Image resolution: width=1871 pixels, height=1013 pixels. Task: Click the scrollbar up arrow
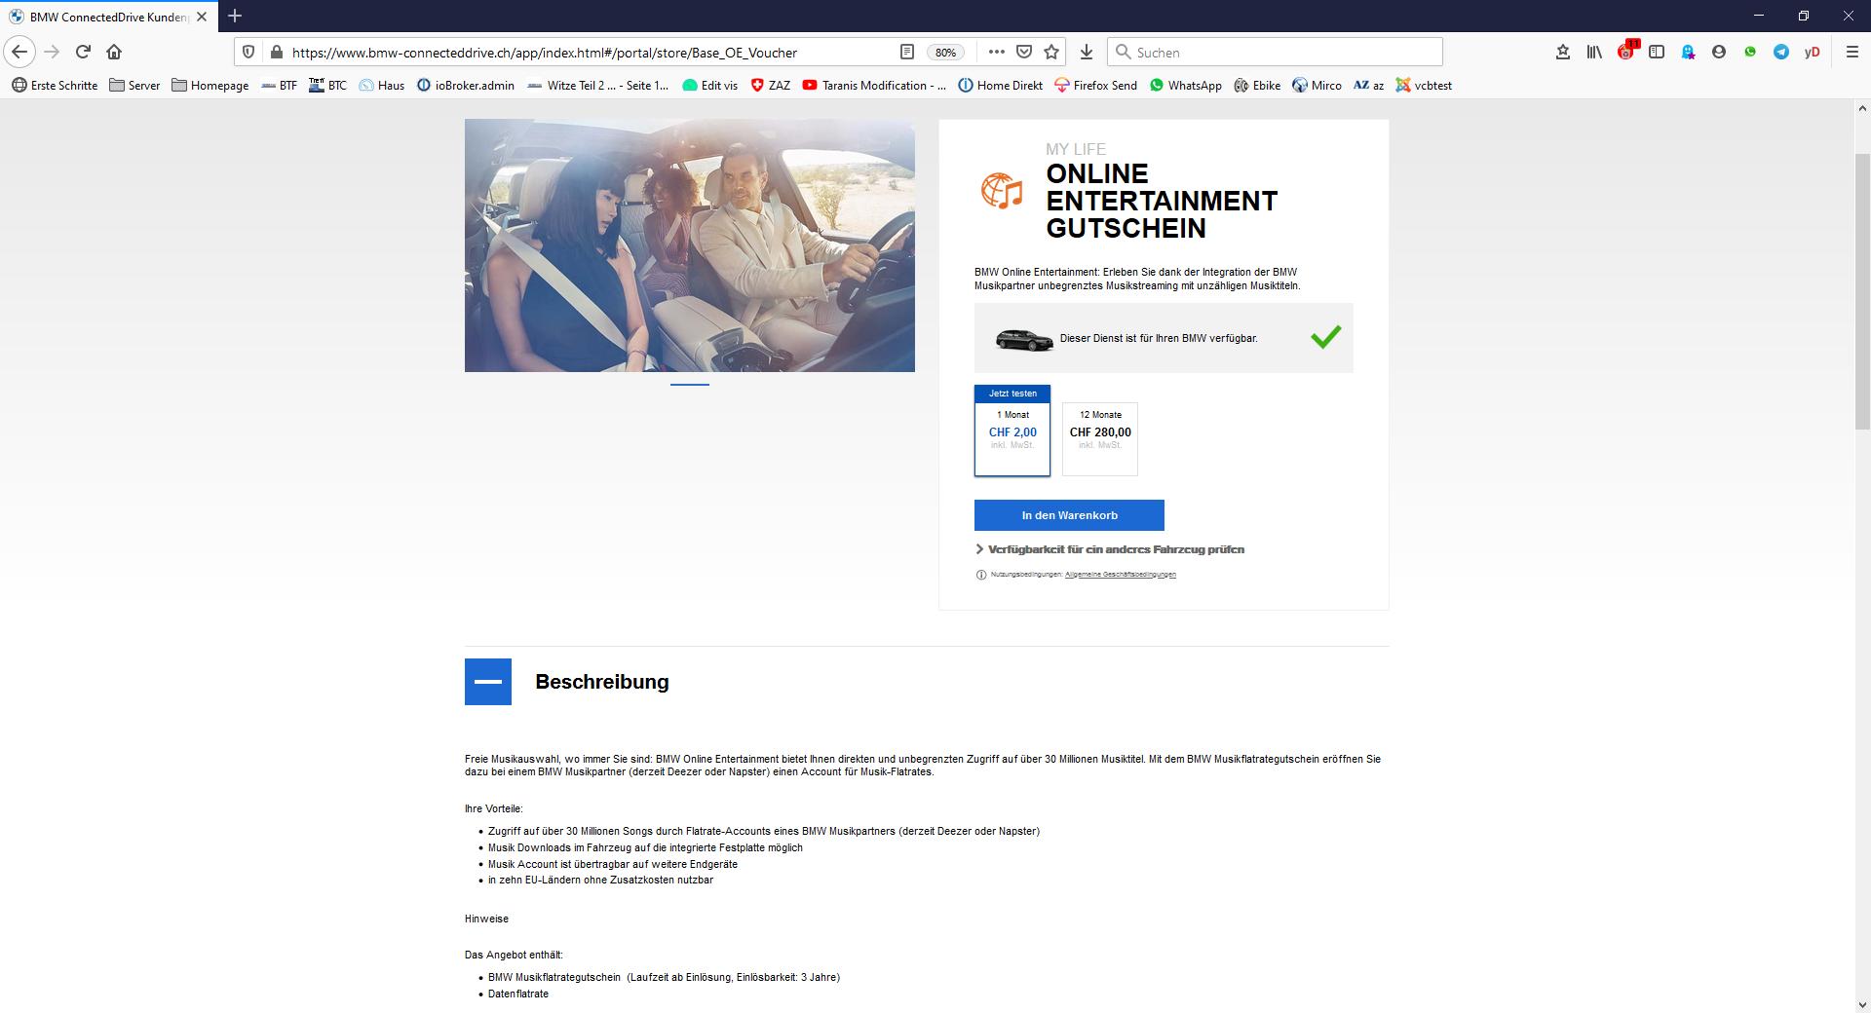click(x=1862, y=108)
